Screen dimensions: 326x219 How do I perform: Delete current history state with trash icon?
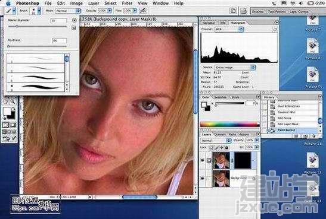pos(313,136)
